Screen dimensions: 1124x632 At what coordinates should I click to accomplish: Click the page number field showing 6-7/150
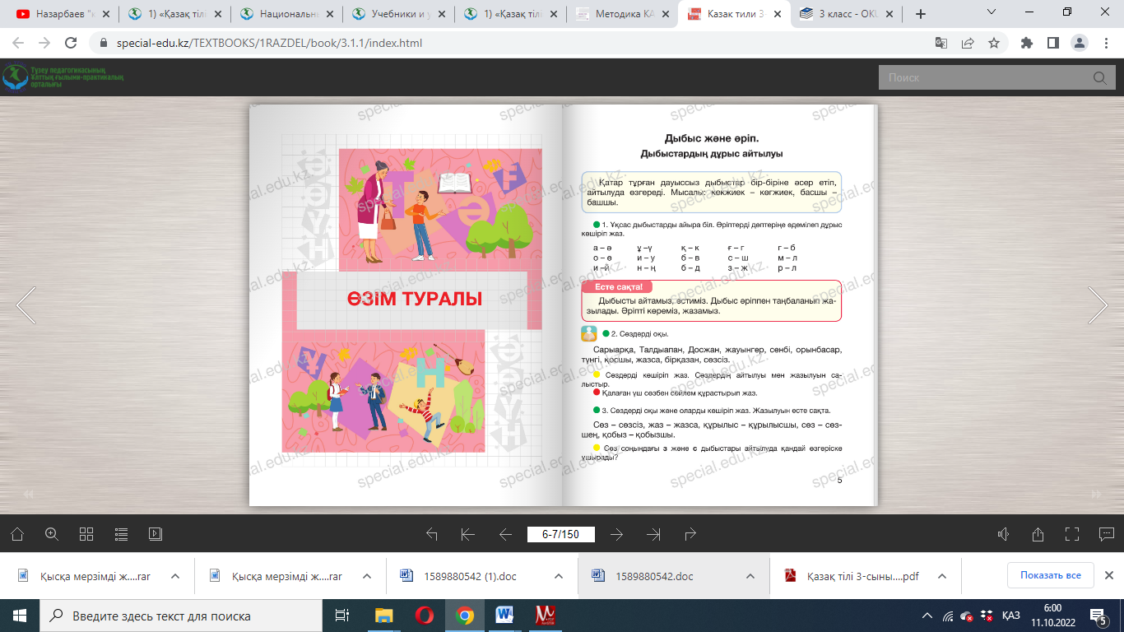click(x=560, y=534)
